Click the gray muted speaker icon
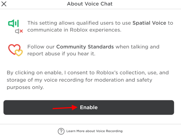The width and height of the screenshot is (181, 137). [19, 31]
